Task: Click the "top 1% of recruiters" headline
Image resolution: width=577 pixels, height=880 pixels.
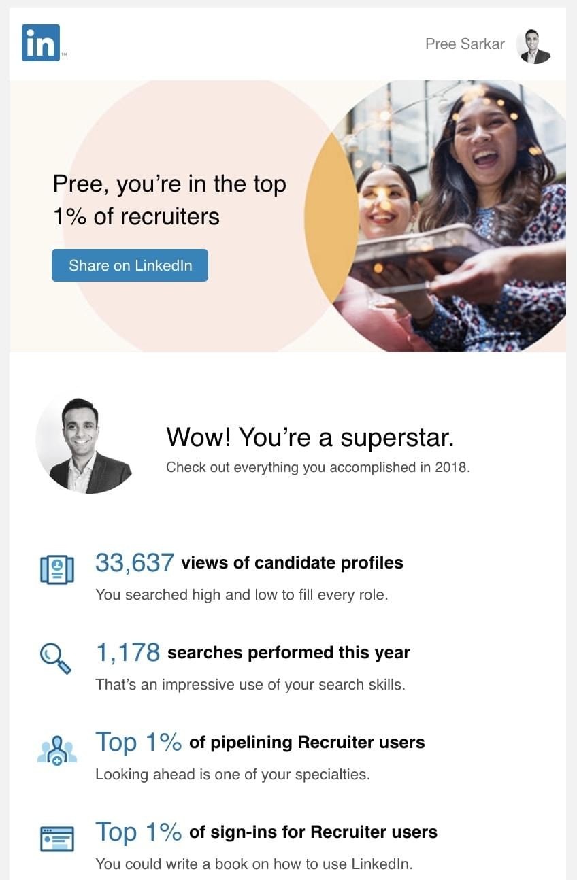Action: (x=169, y=200)
